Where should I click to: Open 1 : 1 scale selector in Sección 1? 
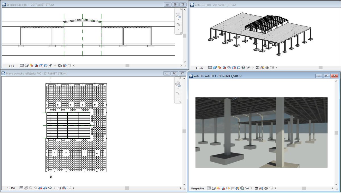(11, 66)
